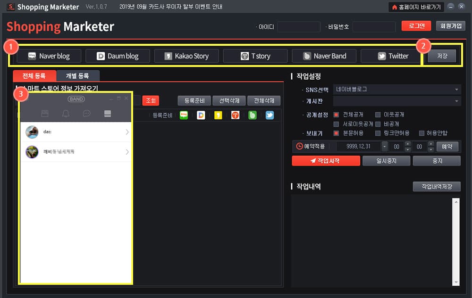This screenshot has width=472, height=298.
Task: Click the 9999.12.31 date field
Action: 359,147
